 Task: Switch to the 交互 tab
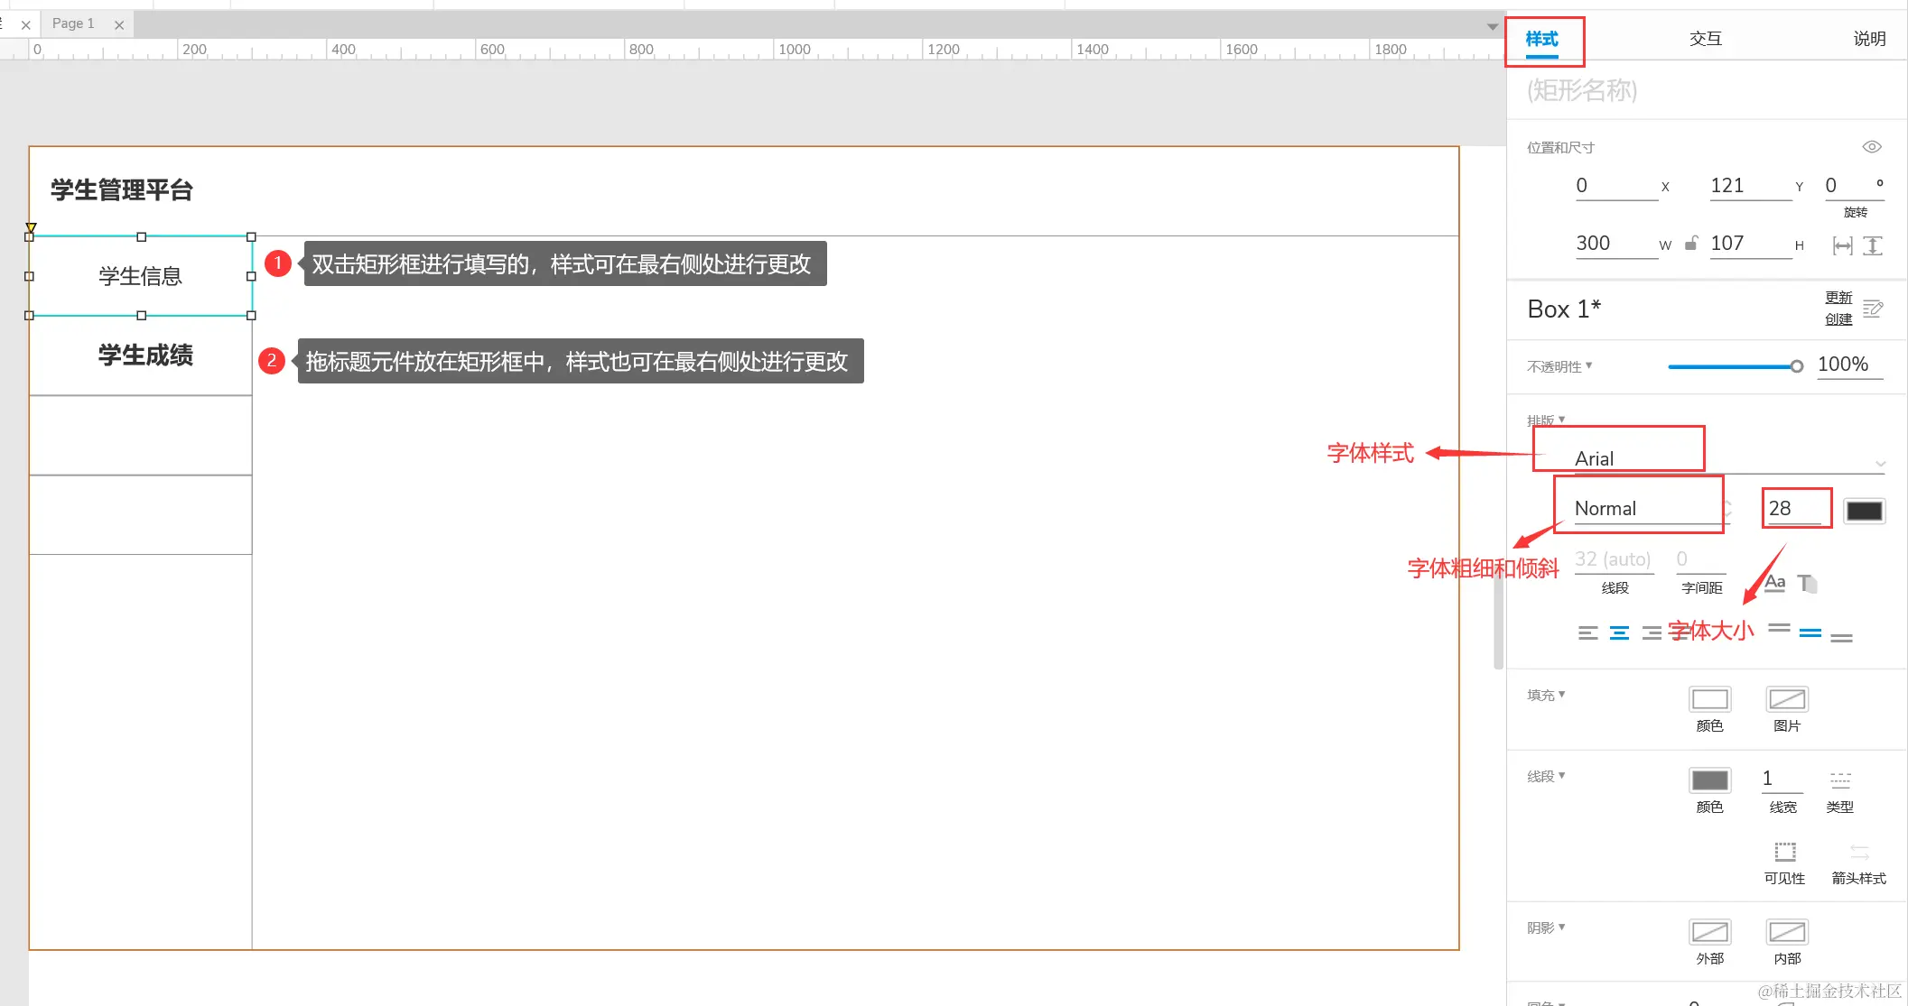[1705, 39]
